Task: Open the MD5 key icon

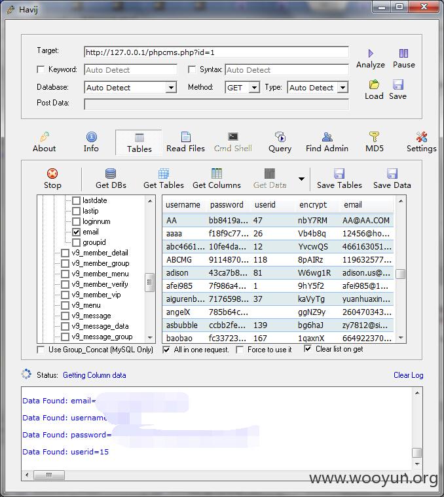Action: [x=375, y=137]
